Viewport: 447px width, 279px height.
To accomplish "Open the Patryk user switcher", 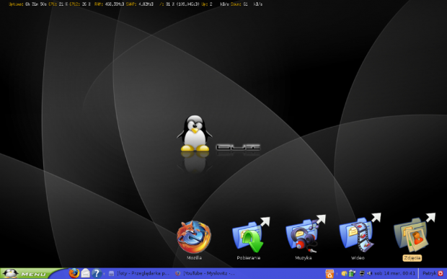I will (x=429, y=273).
